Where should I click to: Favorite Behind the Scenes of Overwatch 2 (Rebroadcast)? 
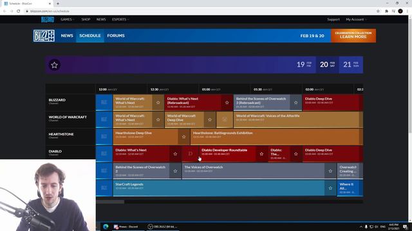click(x=296, y=103)
